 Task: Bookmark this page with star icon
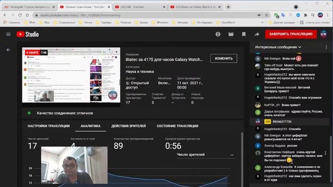[267, 15]
